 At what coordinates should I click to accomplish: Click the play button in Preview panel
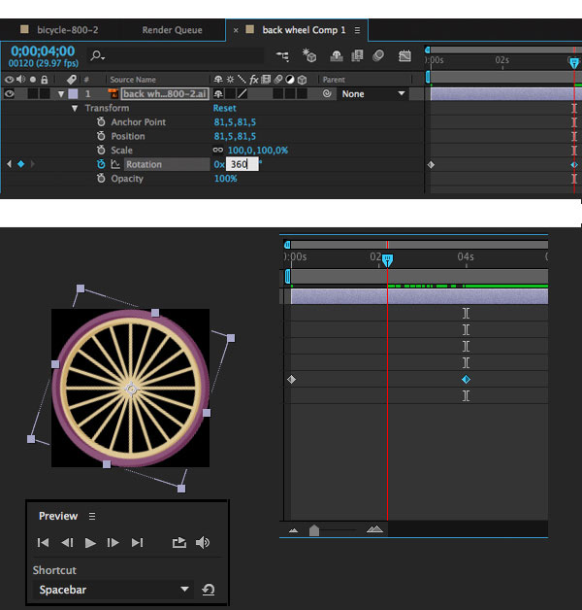(x=90, y=543)
